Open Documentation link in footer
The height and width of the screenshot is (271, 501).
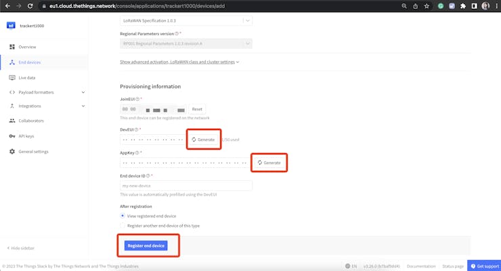[x=421, y=266]
